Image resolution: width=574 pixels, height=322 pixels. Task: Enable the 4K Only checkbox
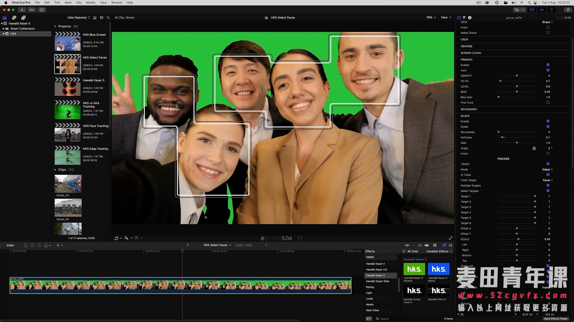(x=404, y=251)
